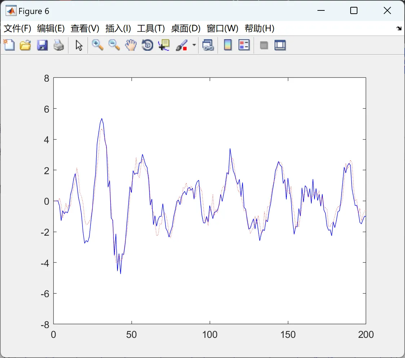Insert a legend using the toolbar icon
Image resolution: width=405 pixels, height=358 pixels.
[x=244, y=45]
